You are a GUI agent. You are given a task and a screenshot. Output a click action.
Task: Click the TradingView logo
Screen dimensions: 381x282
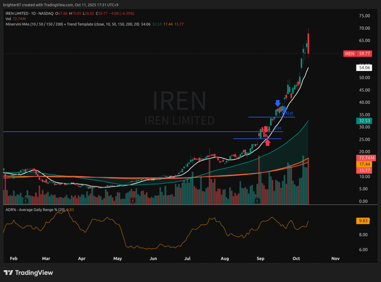click(x=29, y=273)
